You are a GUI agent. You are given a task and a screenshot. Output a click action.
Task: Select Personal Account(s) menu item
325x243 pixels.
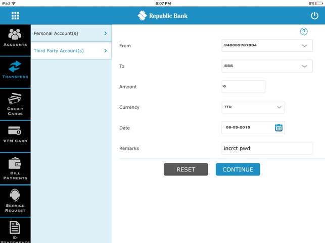[x=71, y=33]
